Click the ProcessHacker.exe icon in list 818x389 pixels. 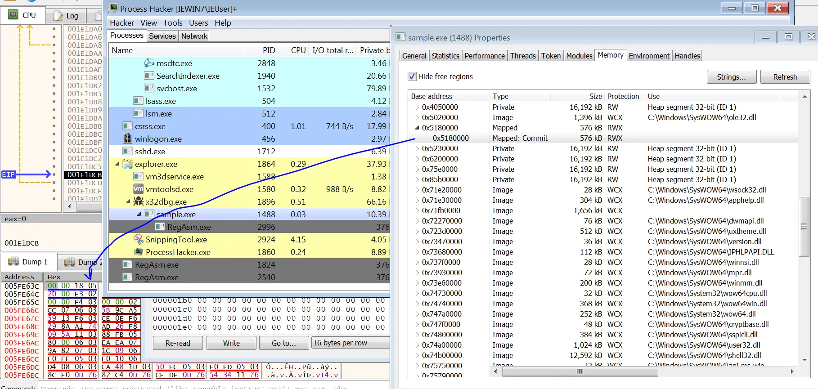click(x=139, y=252)
